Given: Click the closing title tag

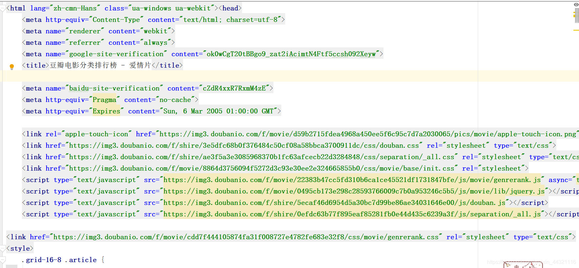Looking at the screenshot, I should pyautogui.click(x=167, y=65).
